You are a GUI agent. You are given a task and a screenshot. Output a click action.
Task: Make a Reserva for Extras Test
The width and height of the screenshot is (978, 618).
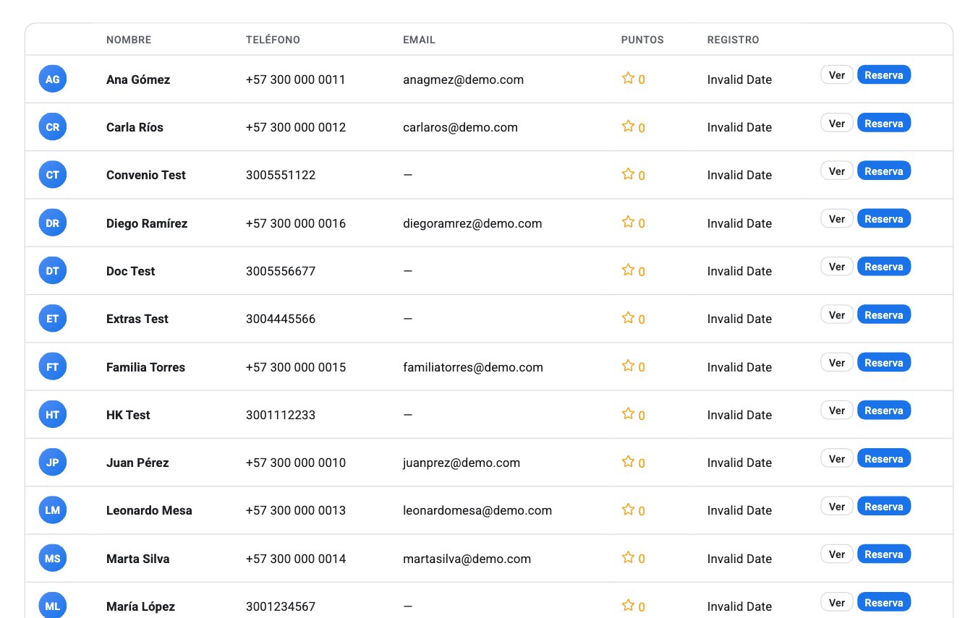point(884,315)
